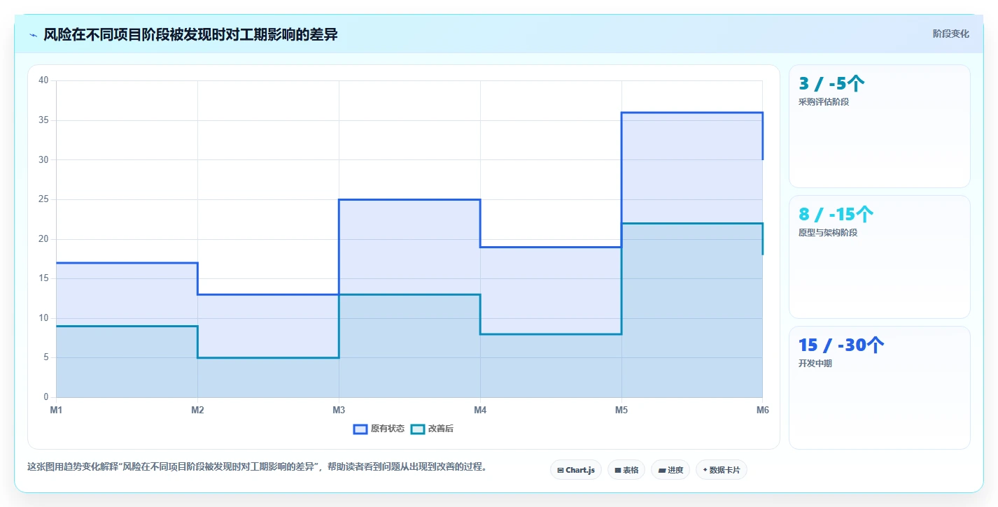Viewport: 998px width, 507px height.
Task: Click the 改善后 teal legend swatch
Action: (418, 429)
